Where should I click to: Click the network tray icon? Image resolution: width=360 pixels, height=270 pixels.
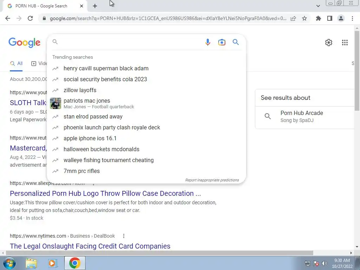click(307, 263)
